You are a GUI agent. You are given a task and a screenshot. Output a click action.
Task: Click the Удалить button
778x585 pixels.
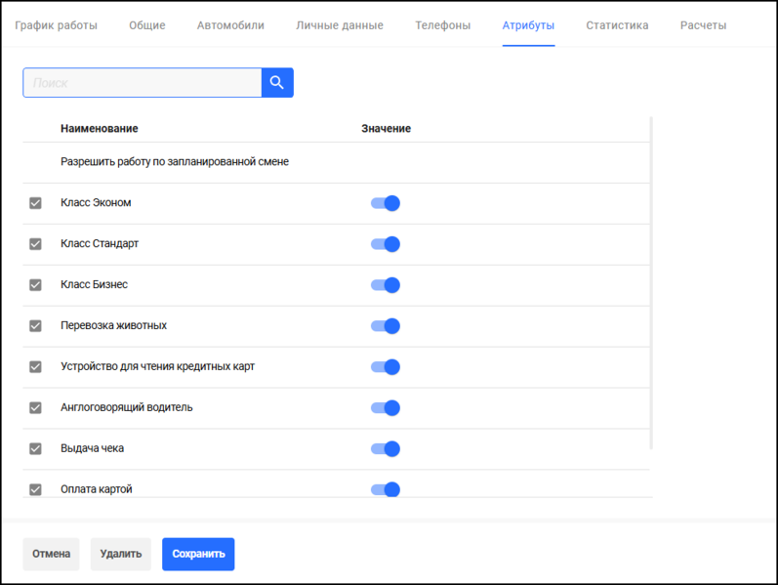(121, 554)
